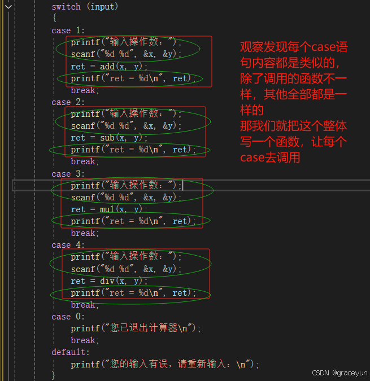Click the 'ret = sub(x, y);' line
The width and height of the screenshot is (370, 381).
click(109, 138)
